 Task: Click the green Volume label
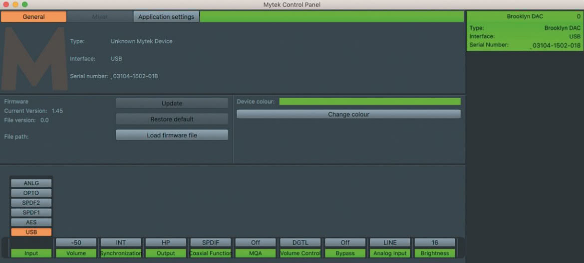[x=76, y=254]
